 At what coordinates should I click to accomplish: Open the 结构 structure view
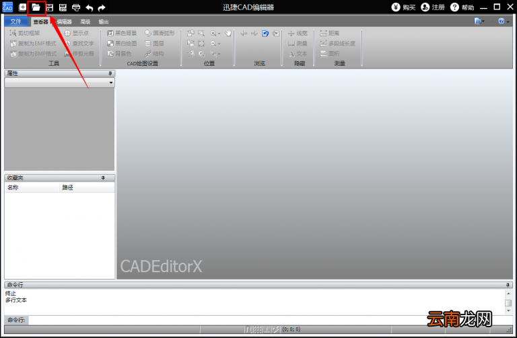pyautogui.click(x=154, y=54)
